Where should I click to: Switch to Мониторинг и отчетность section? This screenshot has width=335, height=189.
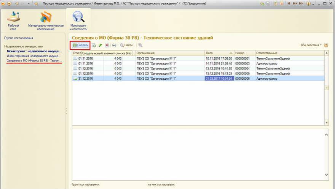point(78,20)
